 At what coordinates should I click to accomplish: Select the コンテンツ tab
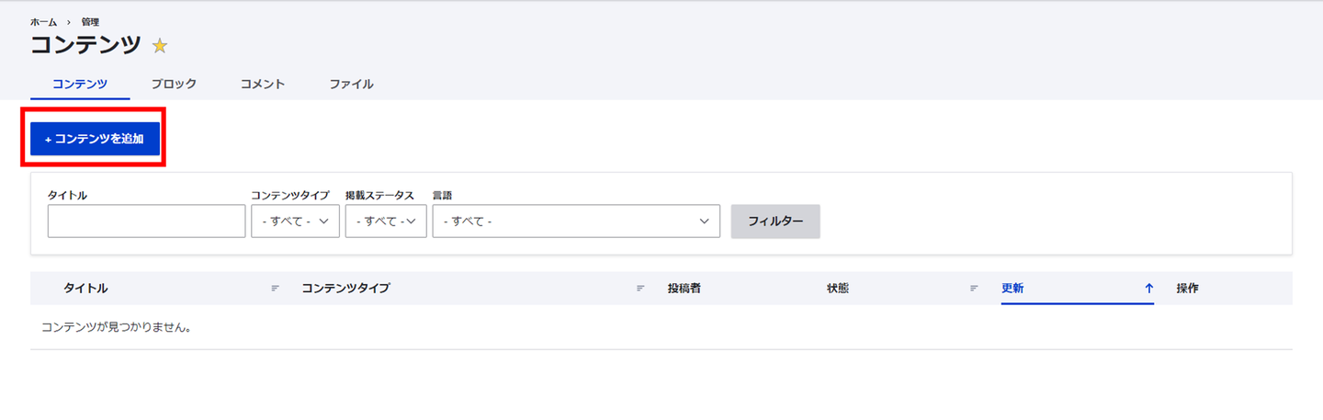[x=80, y=84]
